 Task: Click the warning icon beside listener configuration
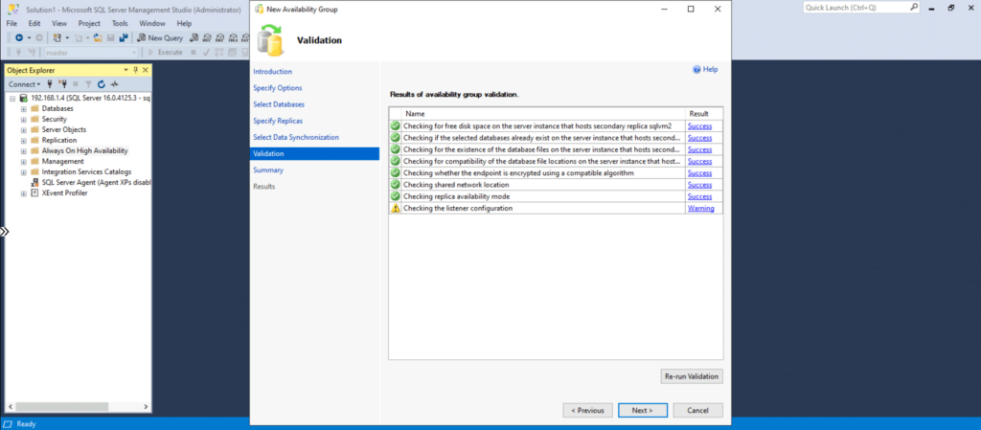click(x=395, y=208)
